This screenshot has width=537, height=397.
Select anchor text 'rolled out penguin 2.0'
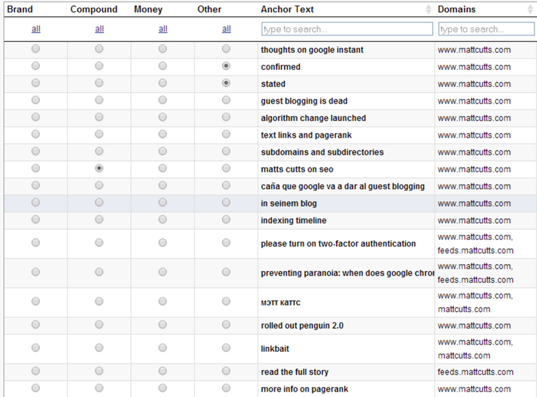click(302, 326)
